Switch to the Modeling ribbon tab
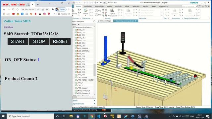Image resolution: width=212 pixels, height=119 pixels. [x=88, y=6]
